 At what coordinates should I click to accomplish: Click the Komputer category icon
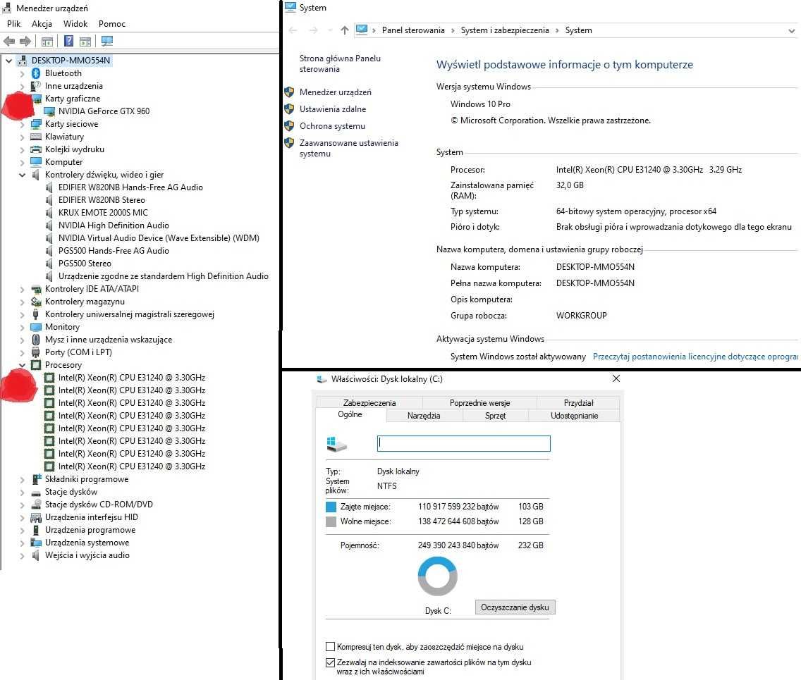[36, 162]
